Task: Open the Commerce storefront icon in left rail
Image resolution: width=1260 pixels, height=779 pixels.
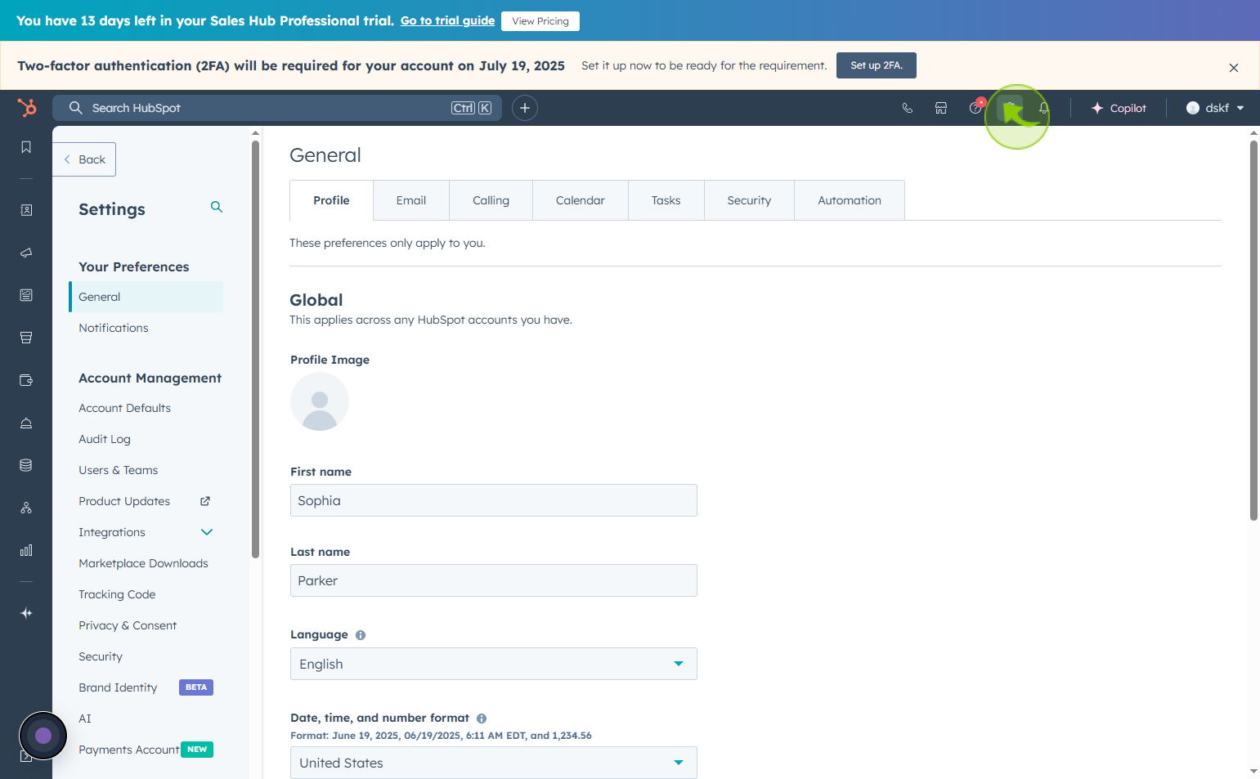Action: (26, 338)
